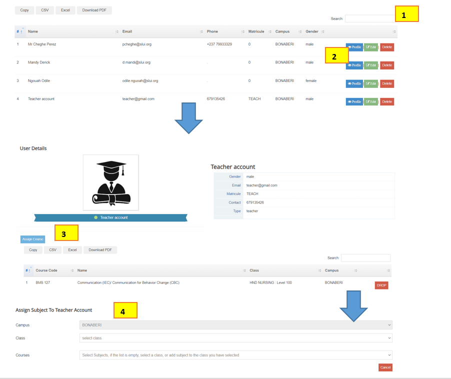Expand the select class dropdown

(235, 338)
